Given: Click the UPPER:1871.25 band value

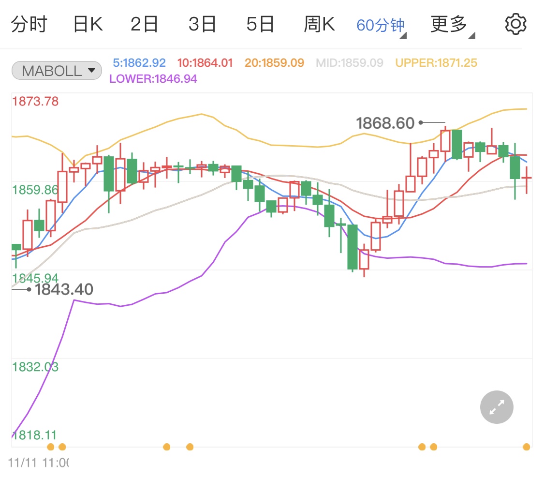Looking at the screenshot, I should pos(436,63).
